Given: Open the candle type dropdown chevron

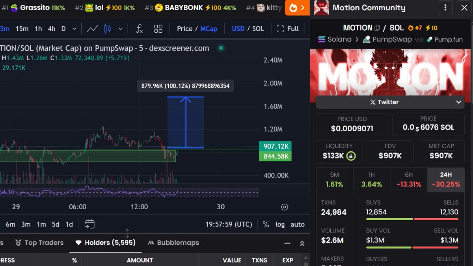Looking at the screenshot, I should pos(121,28).
